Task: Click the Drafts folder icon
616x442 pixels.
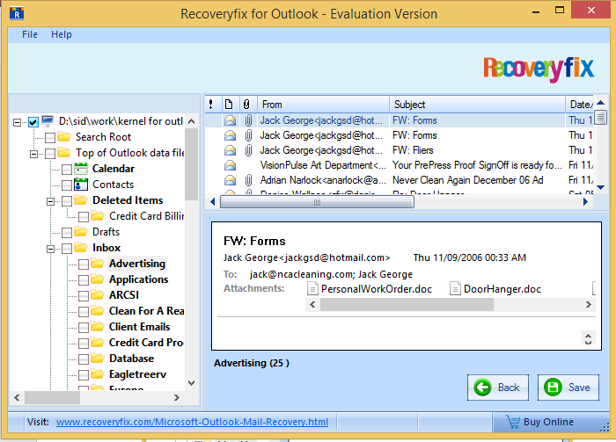Action: tap(81, 232)
